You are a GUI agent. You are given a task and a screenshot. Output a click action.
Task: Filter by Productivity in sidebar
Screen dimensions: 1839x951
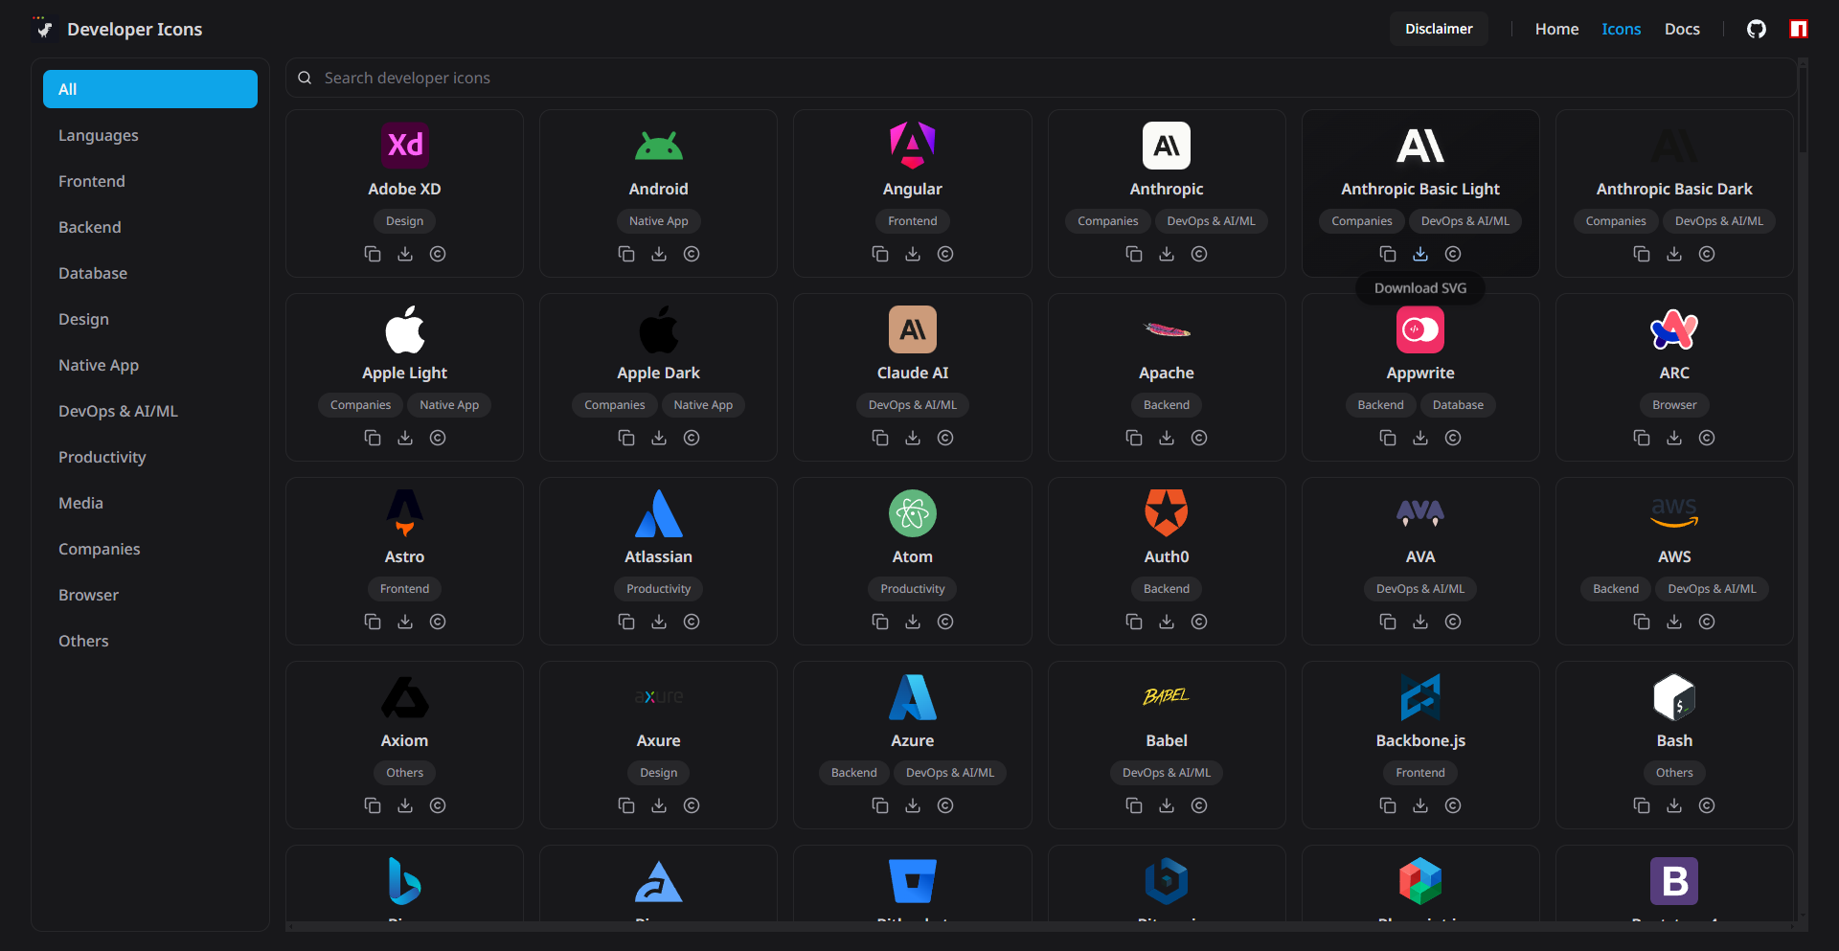[x=150, y=457]
